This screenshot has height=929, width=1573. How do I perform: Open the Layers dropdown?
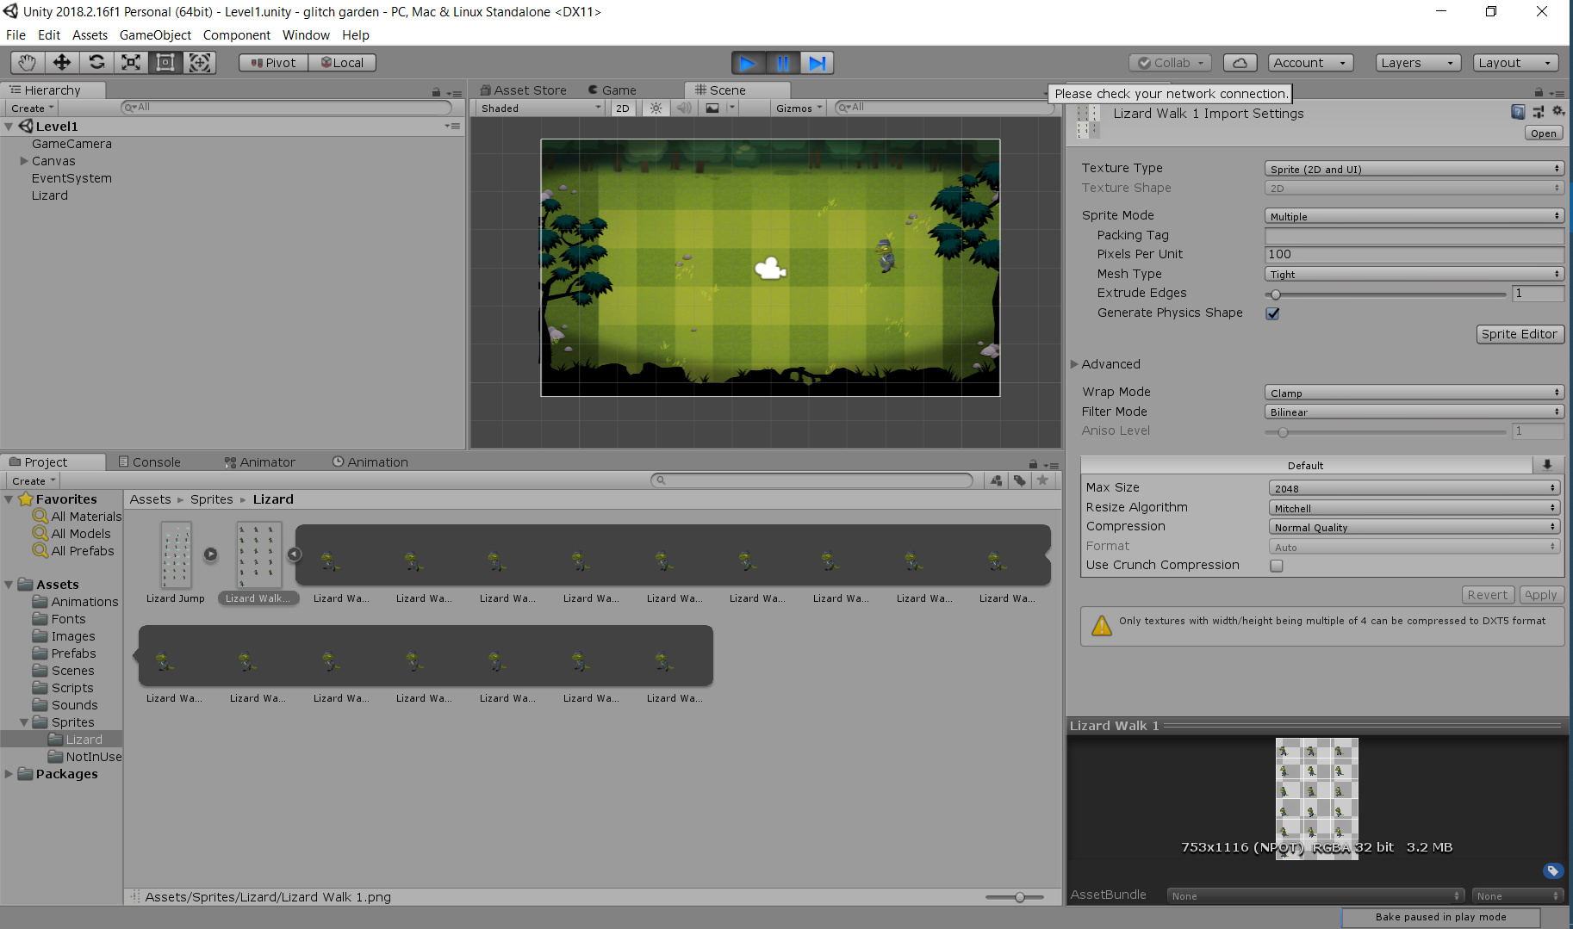(x=1418, y=63)
